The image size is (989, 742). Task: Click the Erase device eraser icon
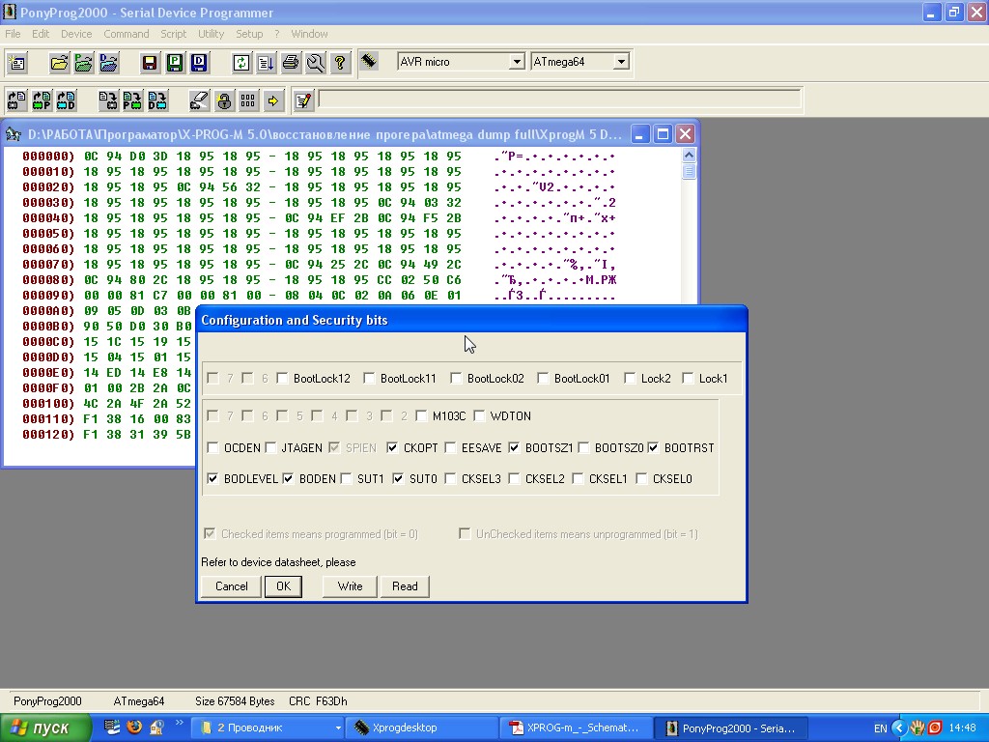pos(199,100)
